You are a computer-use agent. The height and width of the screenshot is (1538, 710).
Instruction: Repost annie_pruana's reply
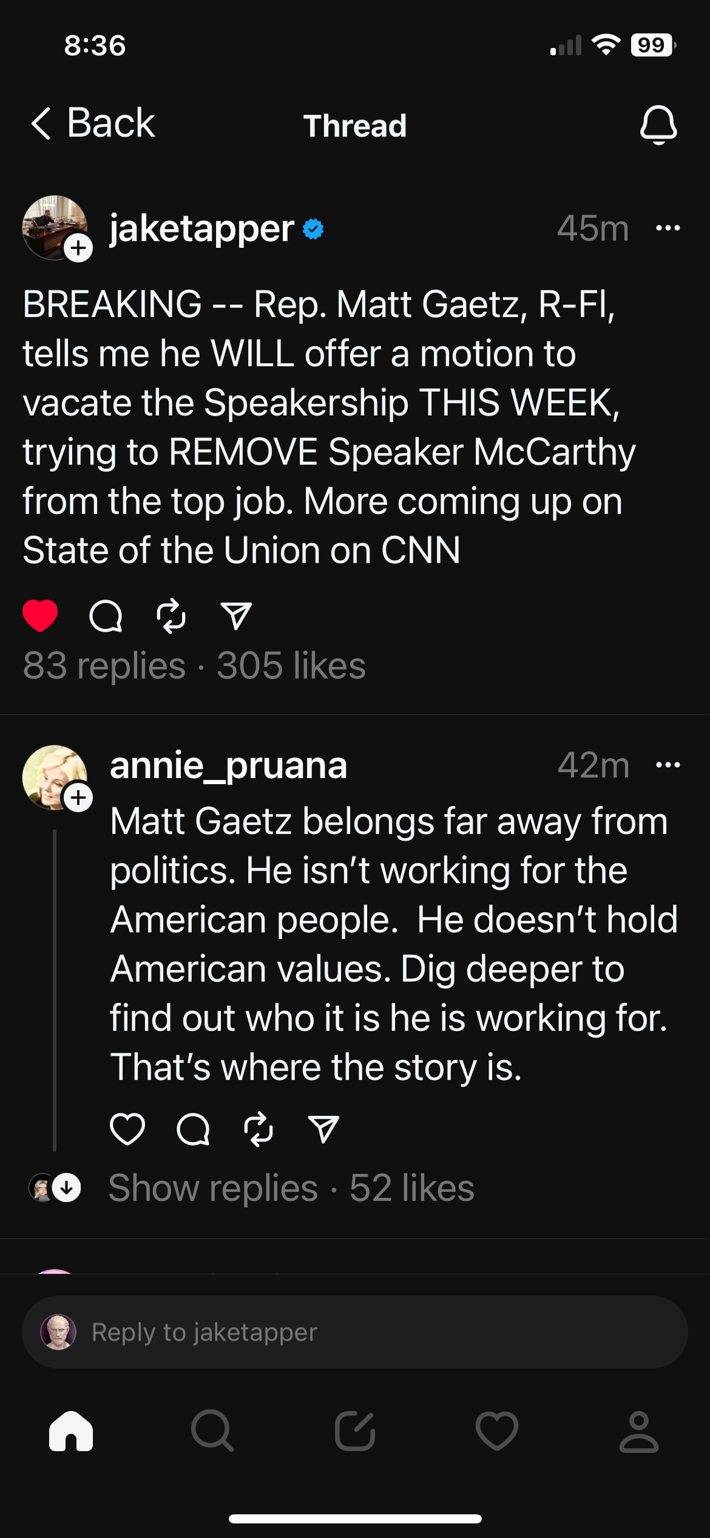tap(259, 1129)
